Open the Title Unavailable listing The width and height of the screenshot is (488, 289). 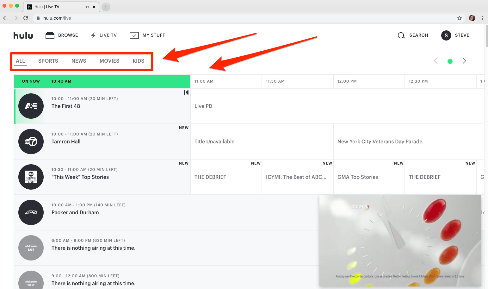pyautogui.click(x=262, y=141)
